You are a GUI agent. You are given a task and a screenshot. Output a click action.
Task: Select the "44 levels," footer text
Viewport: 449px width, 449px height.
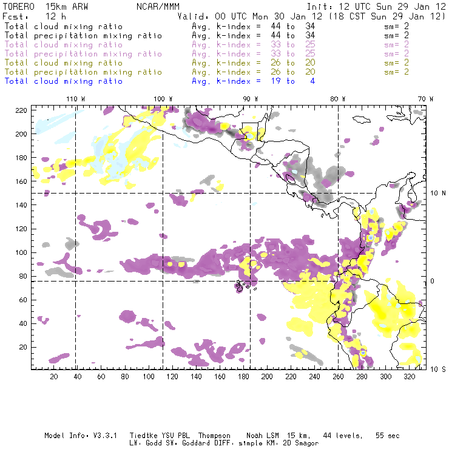click(x=343, y=436)
